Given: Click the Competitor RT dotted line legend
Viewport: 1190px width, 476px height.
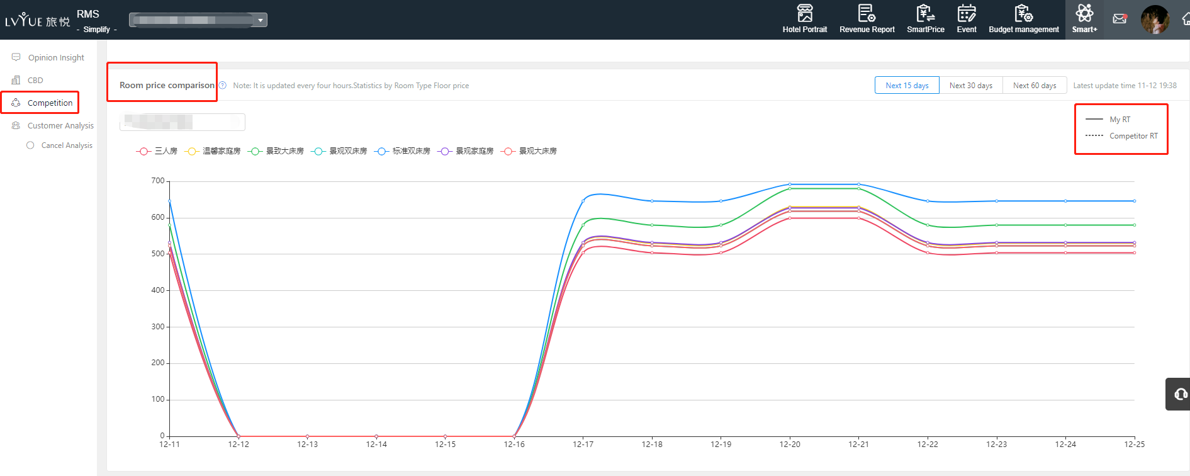Looking at the screenshot, I should (1121, 135).
